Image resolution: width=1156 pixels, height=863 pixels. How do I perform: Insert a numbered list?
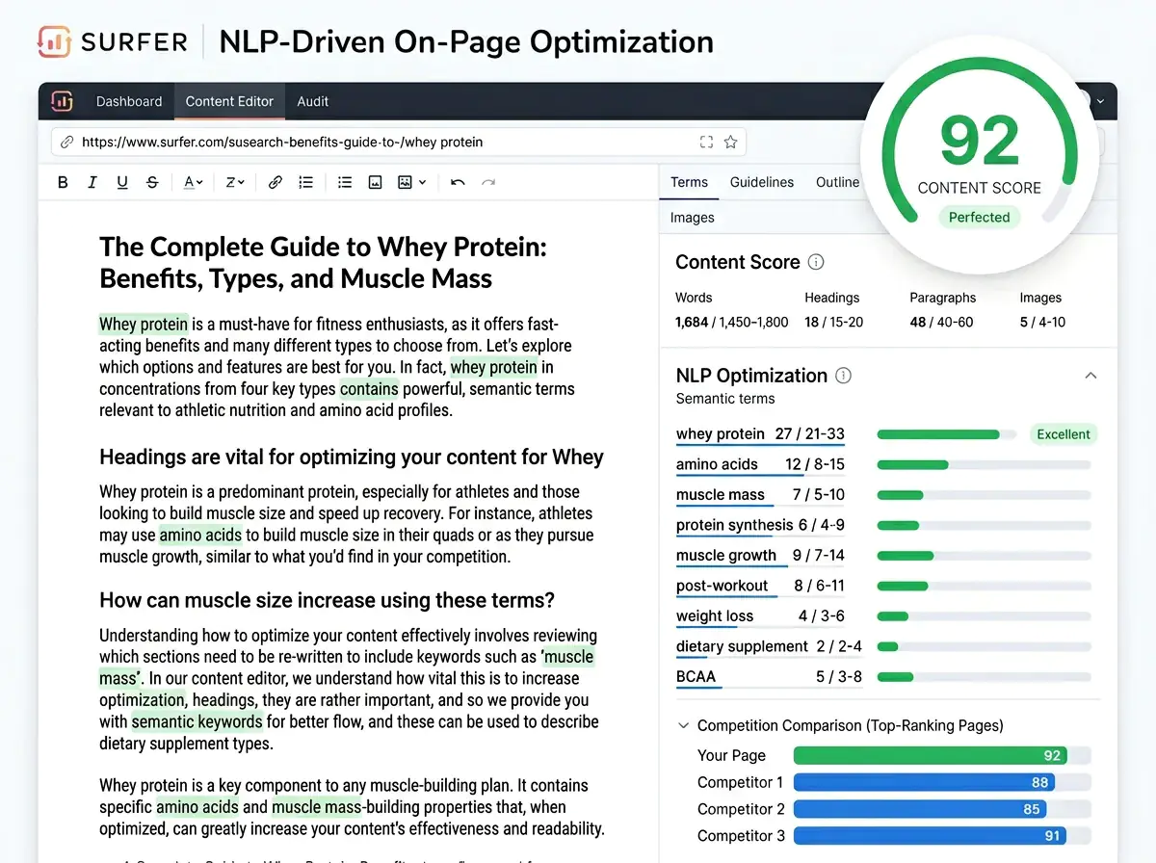[306, 181]
